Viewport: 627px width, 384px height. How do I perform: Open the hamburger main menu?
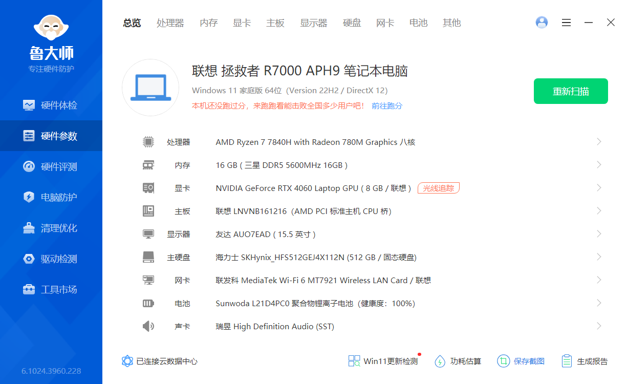pos(566,23)
